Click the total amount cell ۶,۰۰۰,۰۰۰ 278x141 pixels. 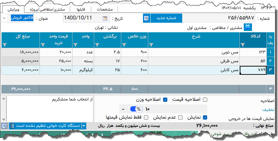coord(20,70)
